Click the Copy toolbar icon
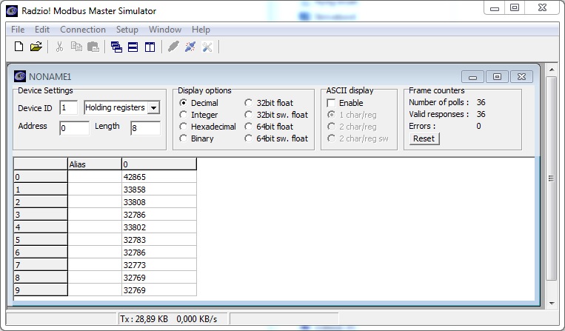The height and width of the screenshot is (331, 565). [x=76, y=47]
